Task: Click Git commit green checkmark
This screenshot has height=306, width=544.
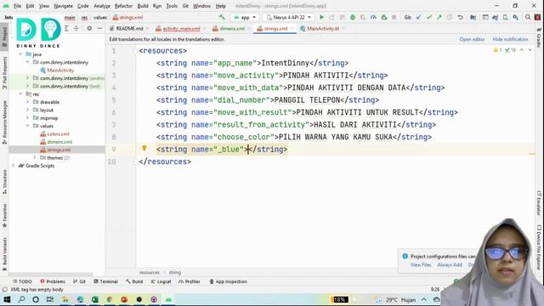Action: coord(429,17)
